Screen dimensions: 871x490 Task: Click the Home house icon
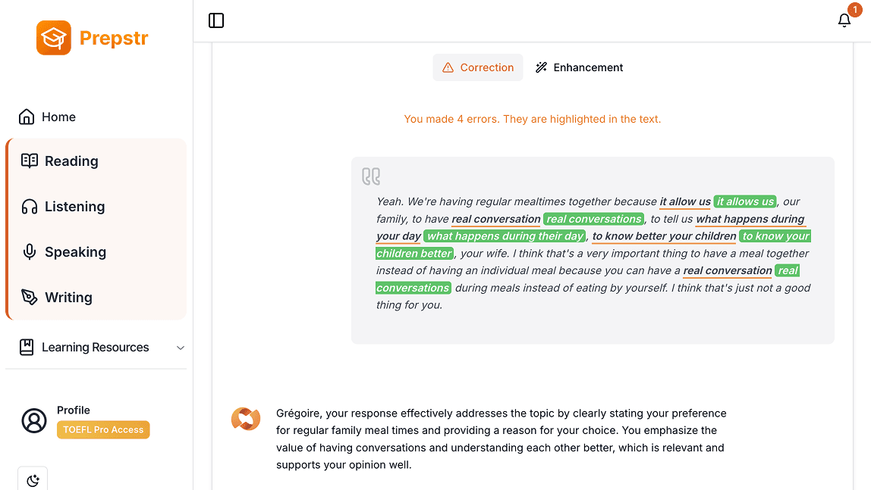pos(27,117)
